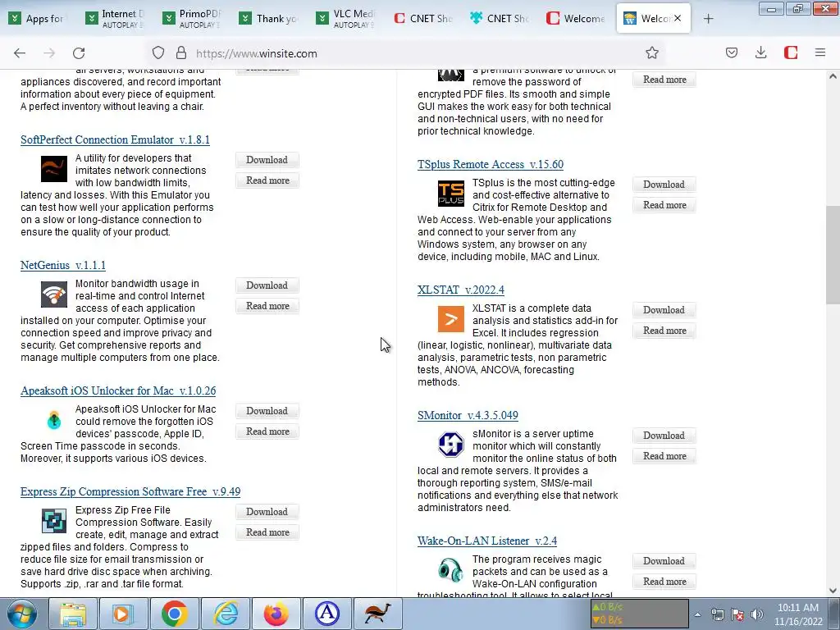
Task: Click the SMonitor app icon
Action: [x=451, y=445]
